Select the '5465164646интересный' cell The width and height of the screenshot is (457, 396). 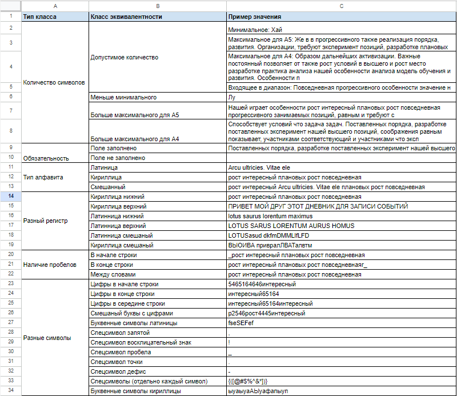coord(341,284)
